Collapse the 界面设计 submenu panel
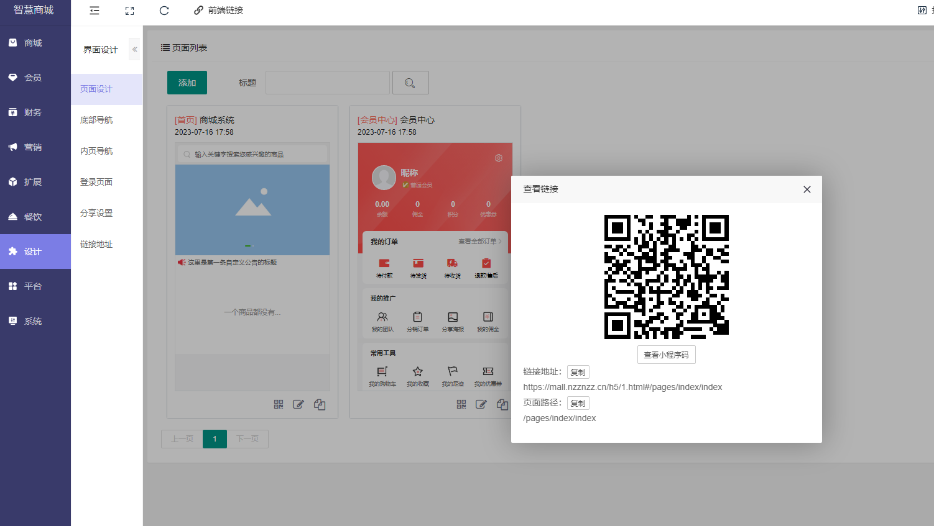The height and width of the screenshot is (526, 934). click(x=134, y=49)
